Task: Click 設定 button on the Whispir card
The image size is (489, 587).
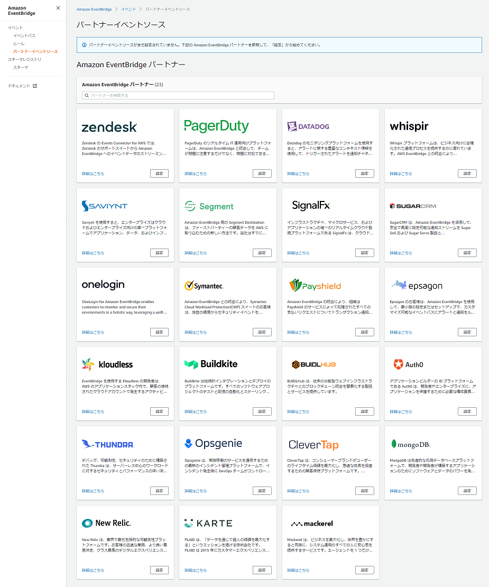Action: click(x=467, y=173)
